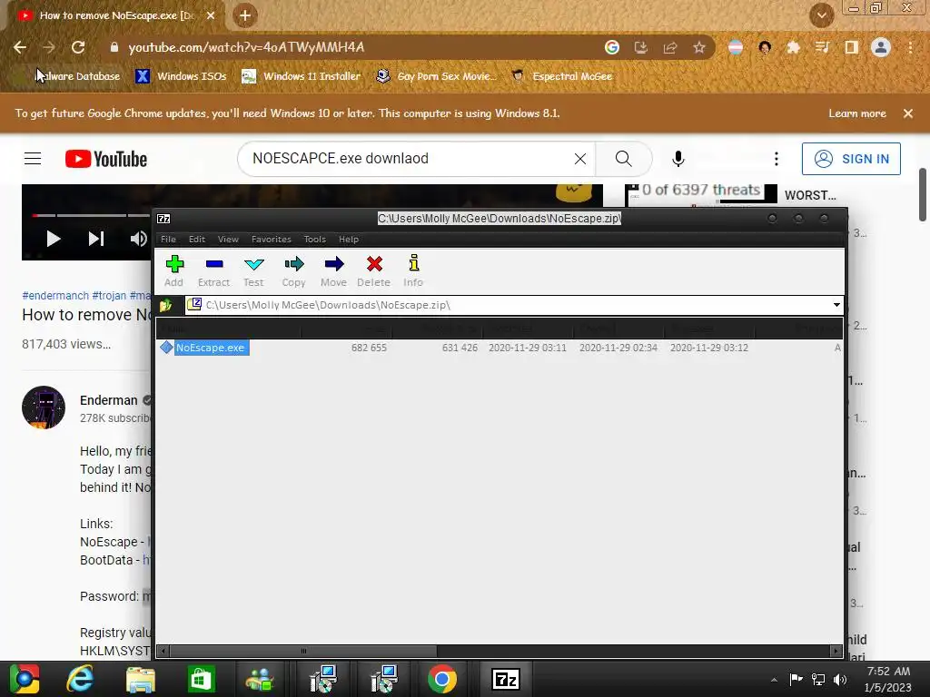The width and height of the screenshot is (930, 697).
Task: Open the Enderman channel avatar
Action: (x=44, y=407)
